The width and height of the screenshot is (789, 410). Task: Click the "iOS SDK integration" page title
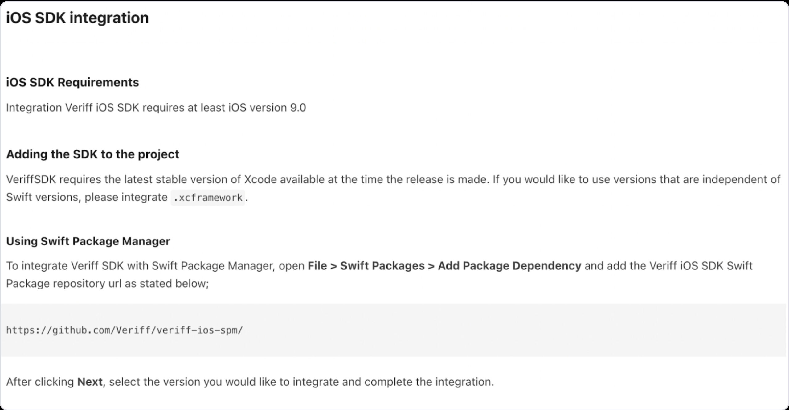coord(77,18)
